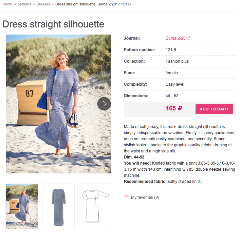Click the 165 ₽ price
The width and height of the screenshot is (240, 232).
coord(174,109)
